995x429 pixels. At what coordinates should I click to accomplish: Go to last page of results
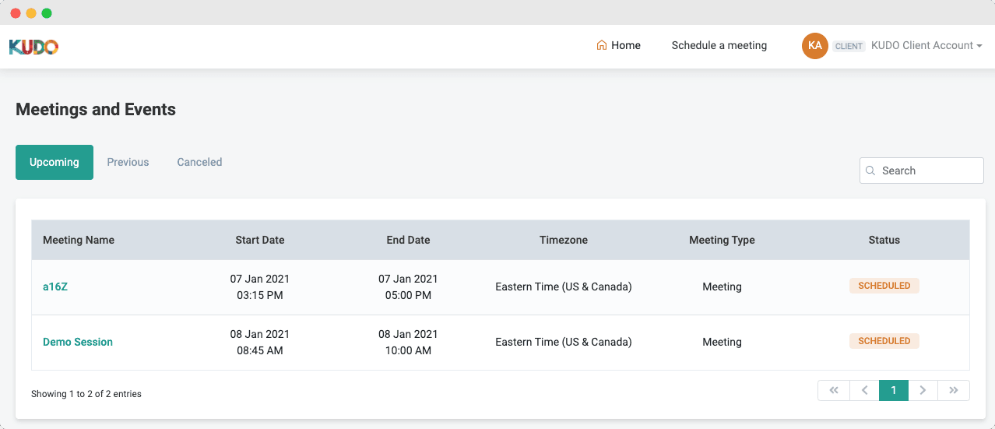click(954, 390)
